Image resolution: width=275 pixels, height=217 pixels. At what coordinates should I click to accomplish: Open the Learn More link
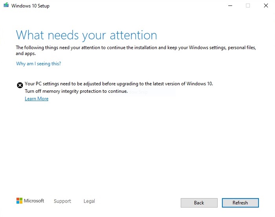[37, 99]
